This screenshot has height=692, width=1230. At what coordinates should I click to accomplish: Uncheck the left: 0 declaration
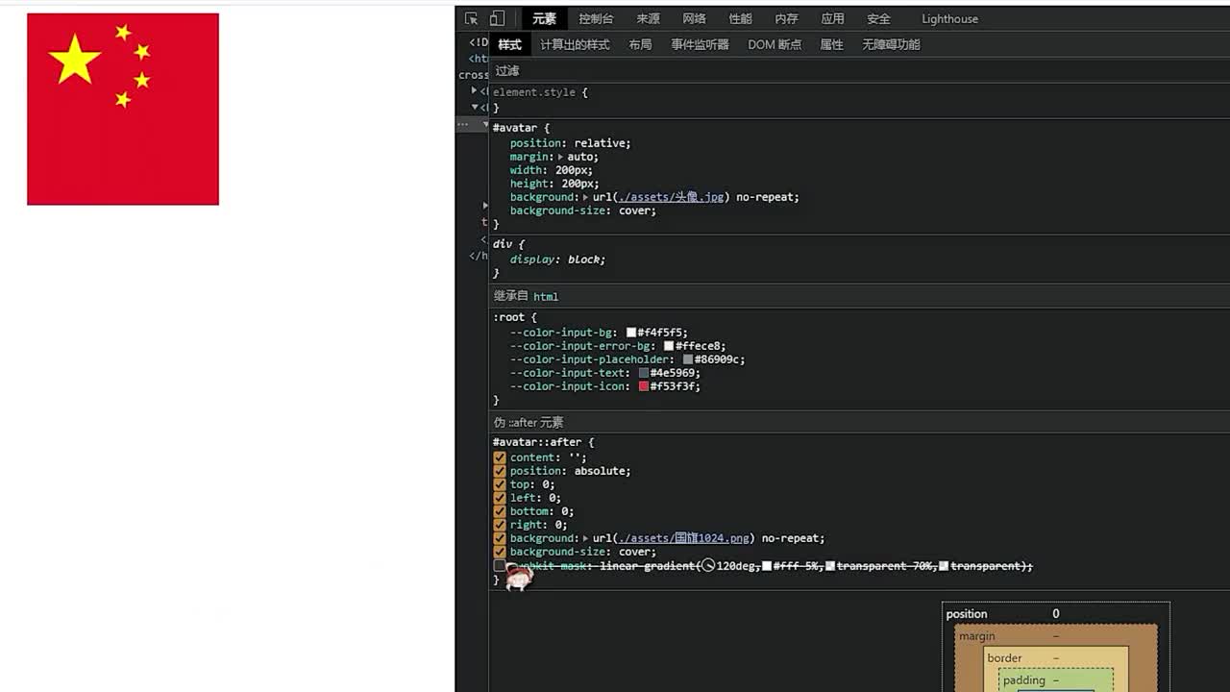tap(500, 498)
